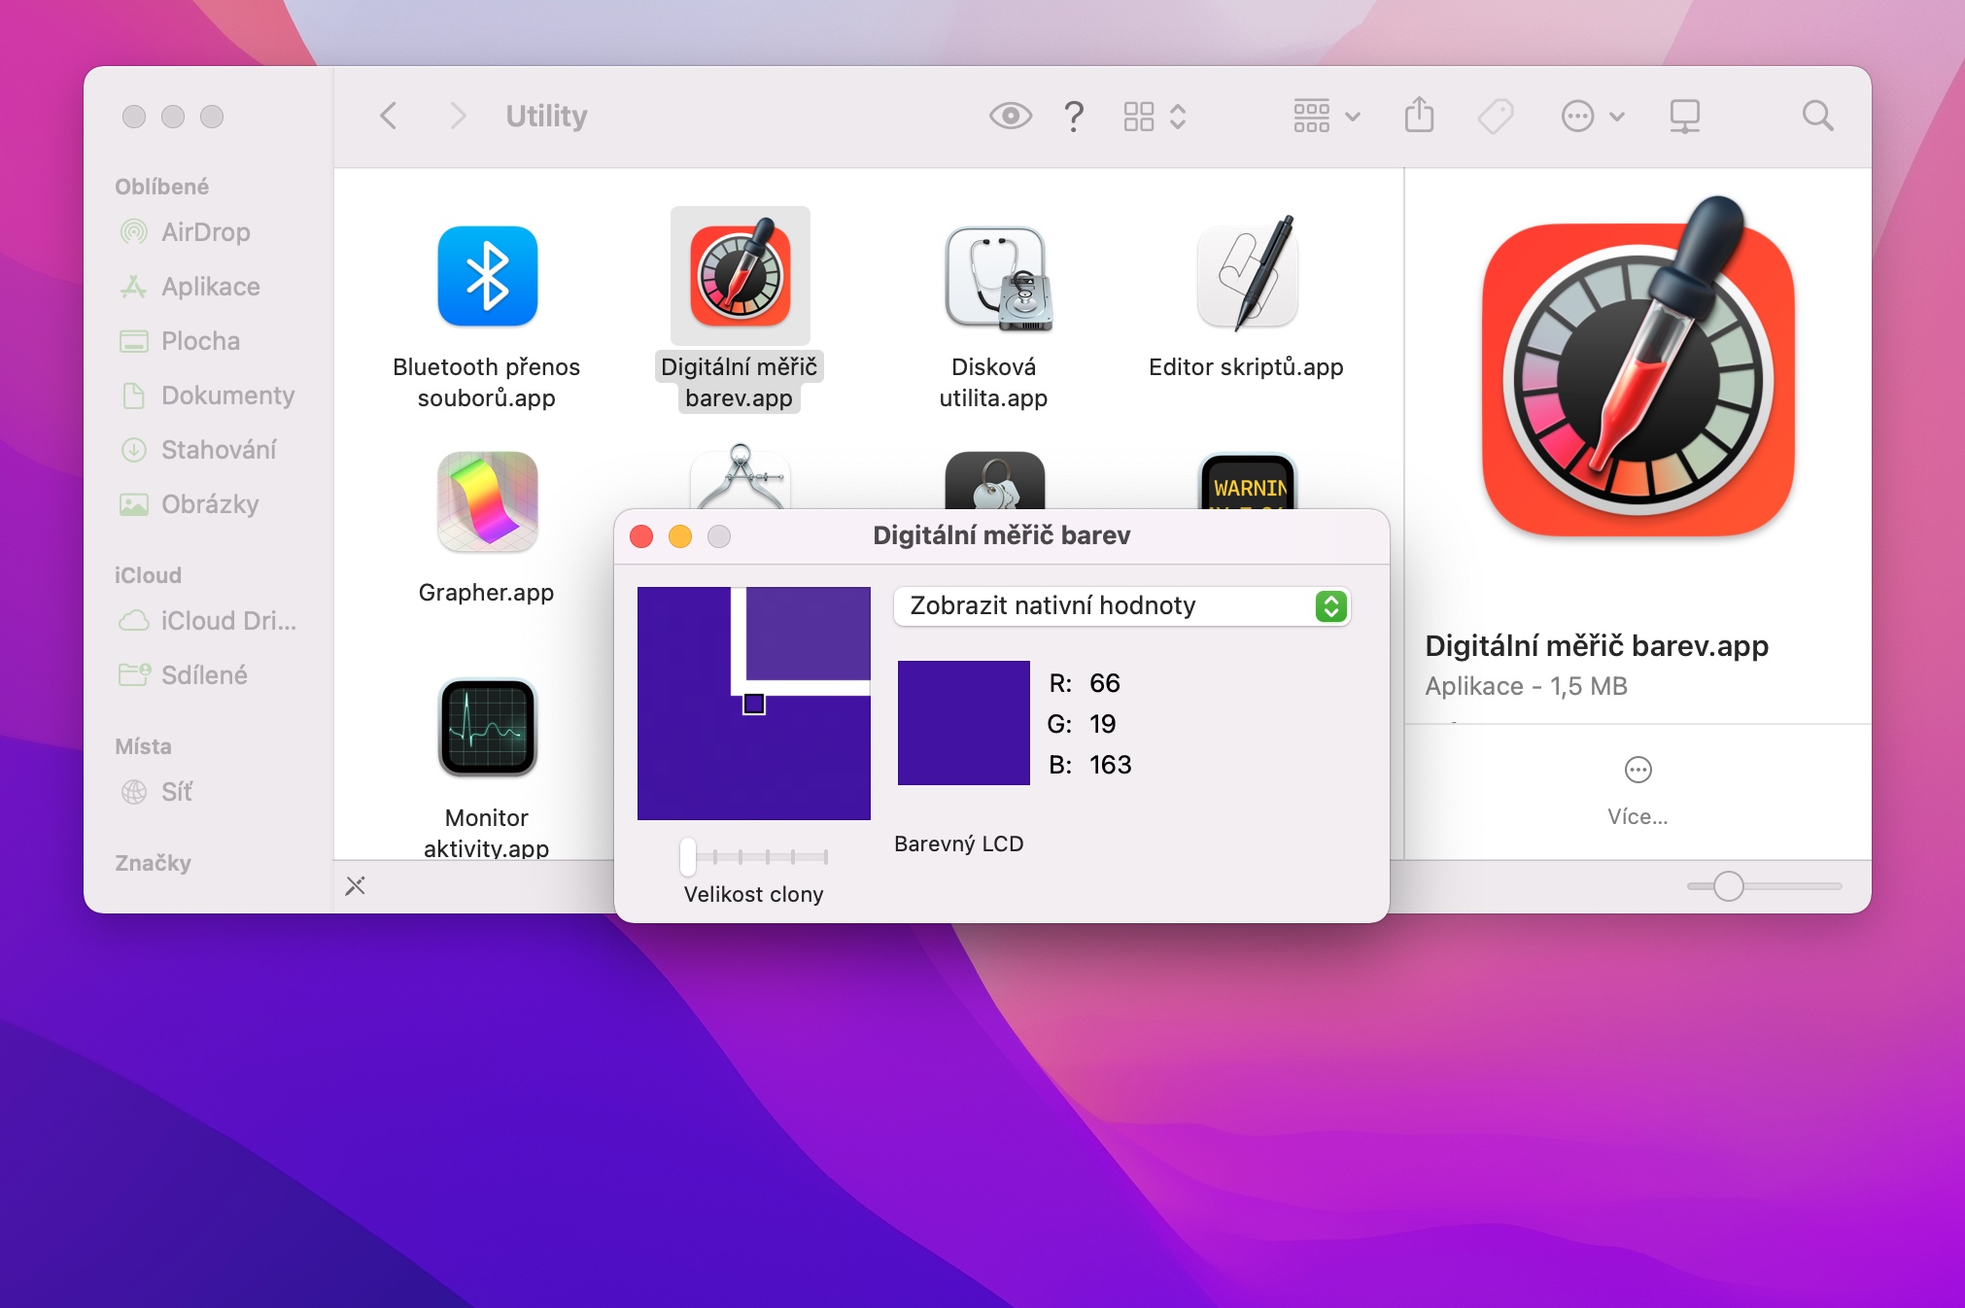Image resolution: width=1965 pixels, height=1308 pixels.
Task: Select Stahování in the sidebar
Action: (219, 450)
